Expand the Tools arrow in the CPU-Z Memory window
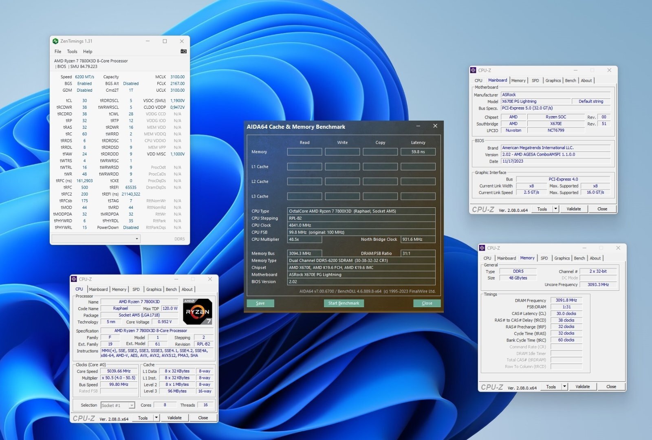This screenshot has width=652, height=440. click(564, 387)
